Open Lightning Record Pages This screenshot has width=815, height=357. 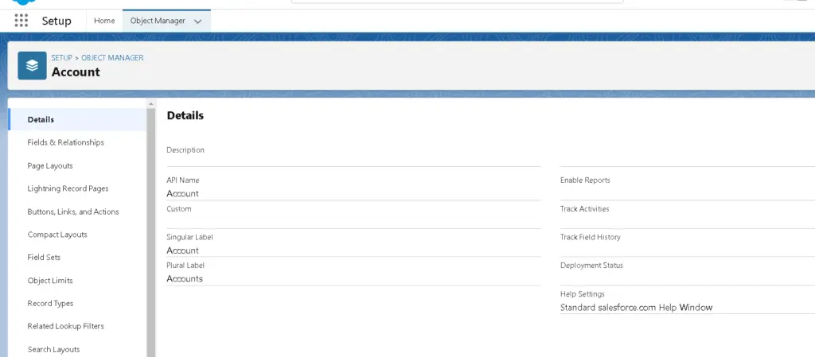(68, 189)
